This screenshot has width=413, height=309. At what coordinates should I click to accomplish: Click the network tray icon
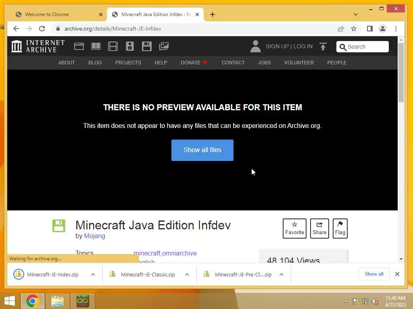[365, 301]
